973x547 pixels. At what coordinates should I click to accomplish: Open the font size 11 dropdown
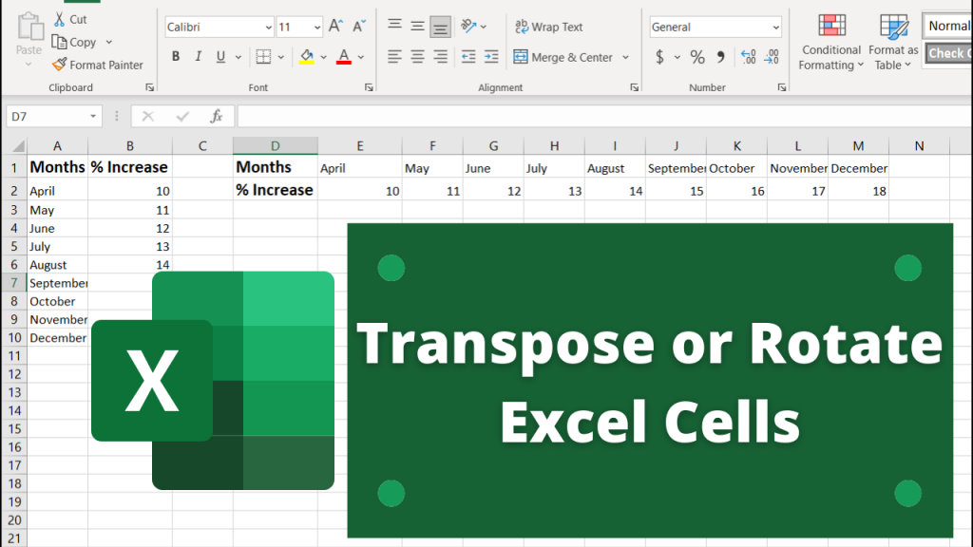coord(317,28)
